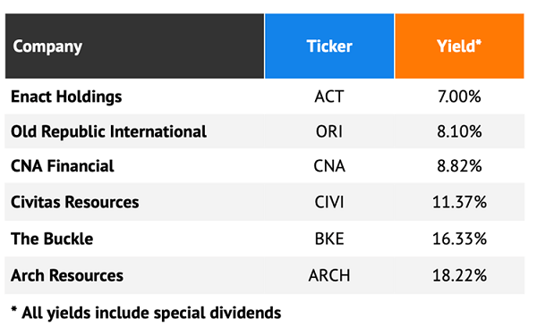This screenshot has width=537, height=327.
Task: Select the Enact Holdings company name
Action: [x=66, y=96]
